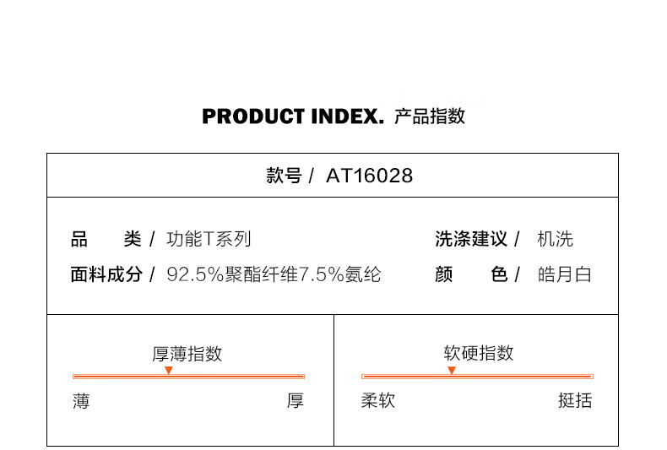667x450 pixels.
Task: Click the 功能T系列 value text
Action: click(209, 239)
